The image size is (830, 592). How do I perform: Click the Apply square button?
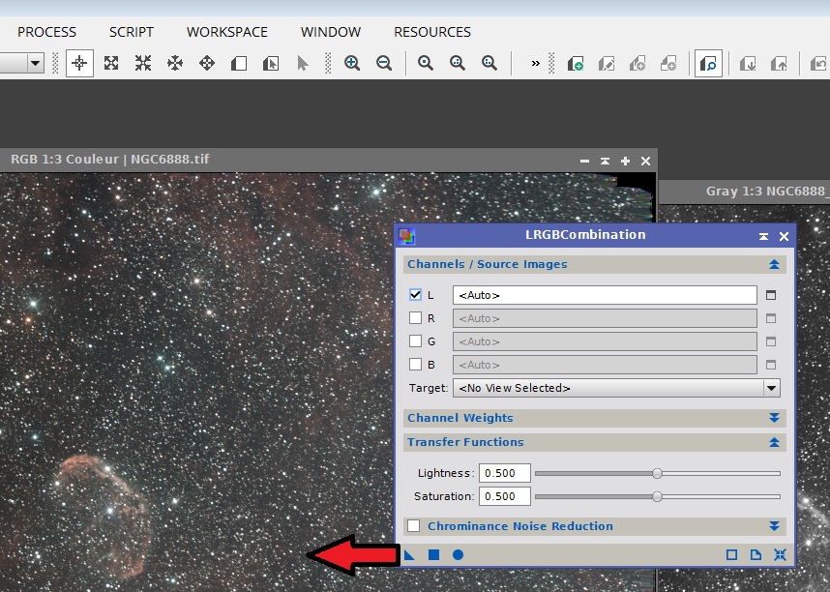[434, 555]
